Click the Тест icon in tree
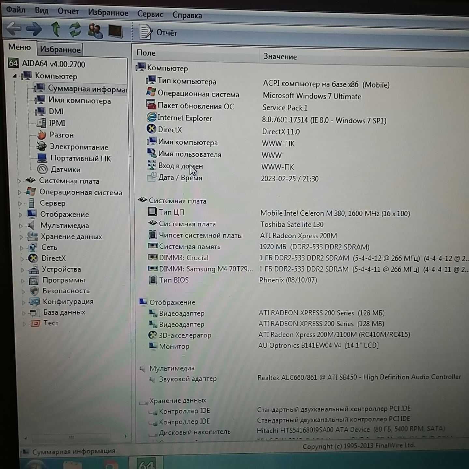The image size is (469, 469). 35,323
